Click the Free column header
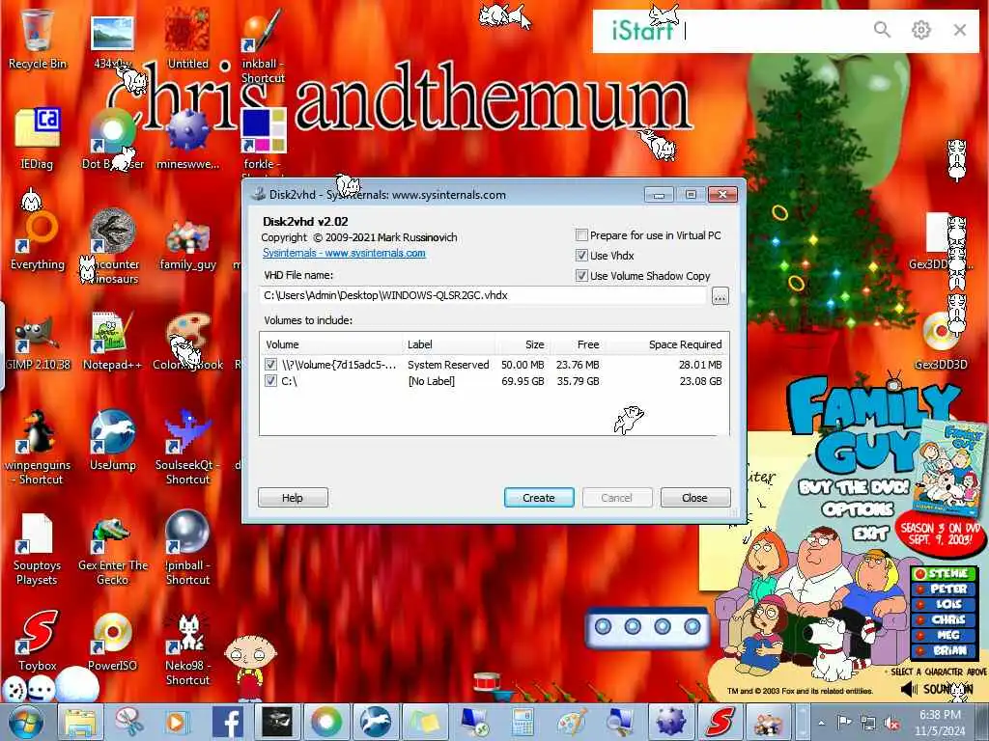 pos(578,344)
